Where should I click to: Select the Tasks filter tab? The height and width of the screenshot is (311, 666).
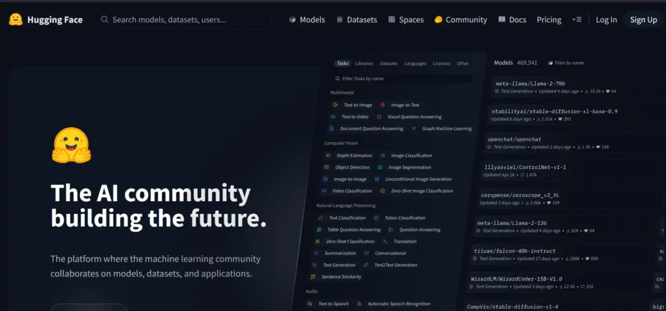coord(342,63)
